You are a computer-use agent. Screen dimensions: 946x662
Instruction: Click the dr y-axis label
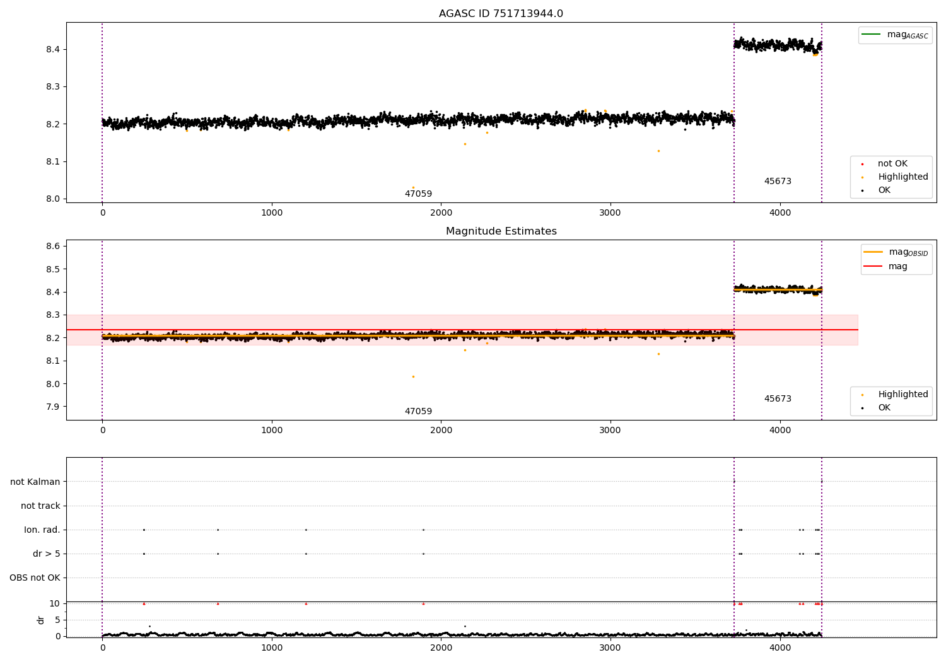tap(41, 620)
